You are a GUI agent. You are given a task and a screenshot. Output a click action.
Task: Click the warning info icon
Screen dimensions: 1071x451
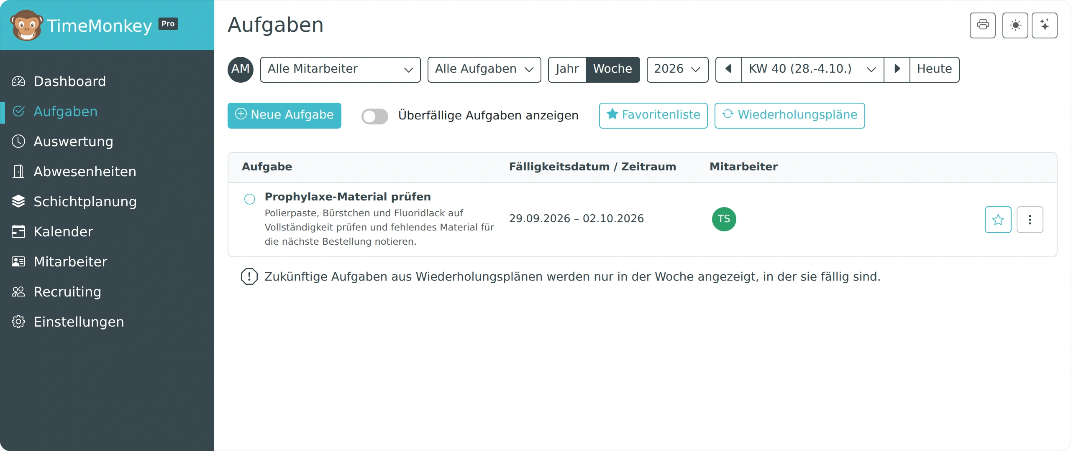249,276
